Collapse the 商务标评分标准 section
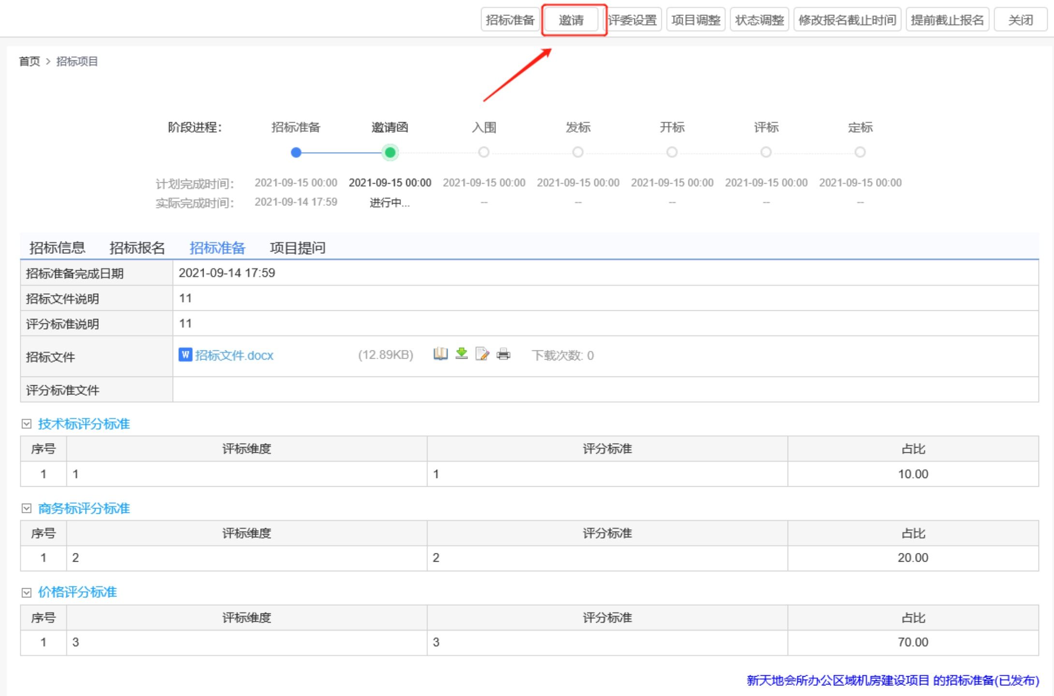1054x696 pixels. (x=27, y=508)
